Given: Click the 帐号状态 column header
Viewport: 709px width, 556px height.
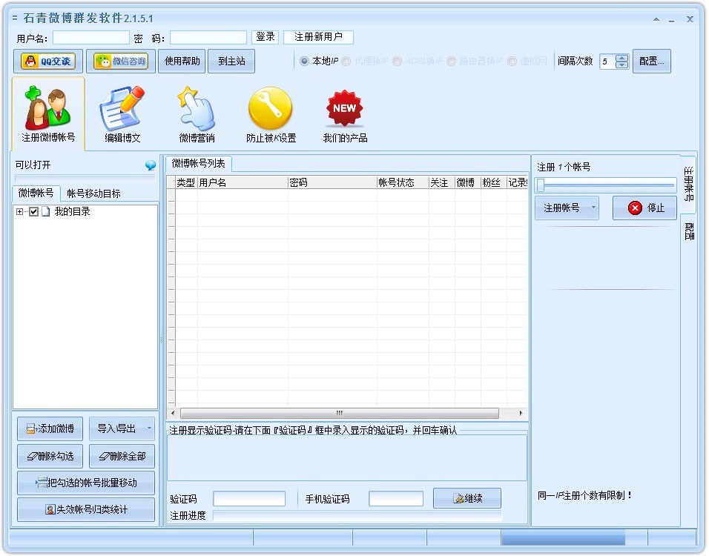Looking at the screenshot, I should point(403,182).
